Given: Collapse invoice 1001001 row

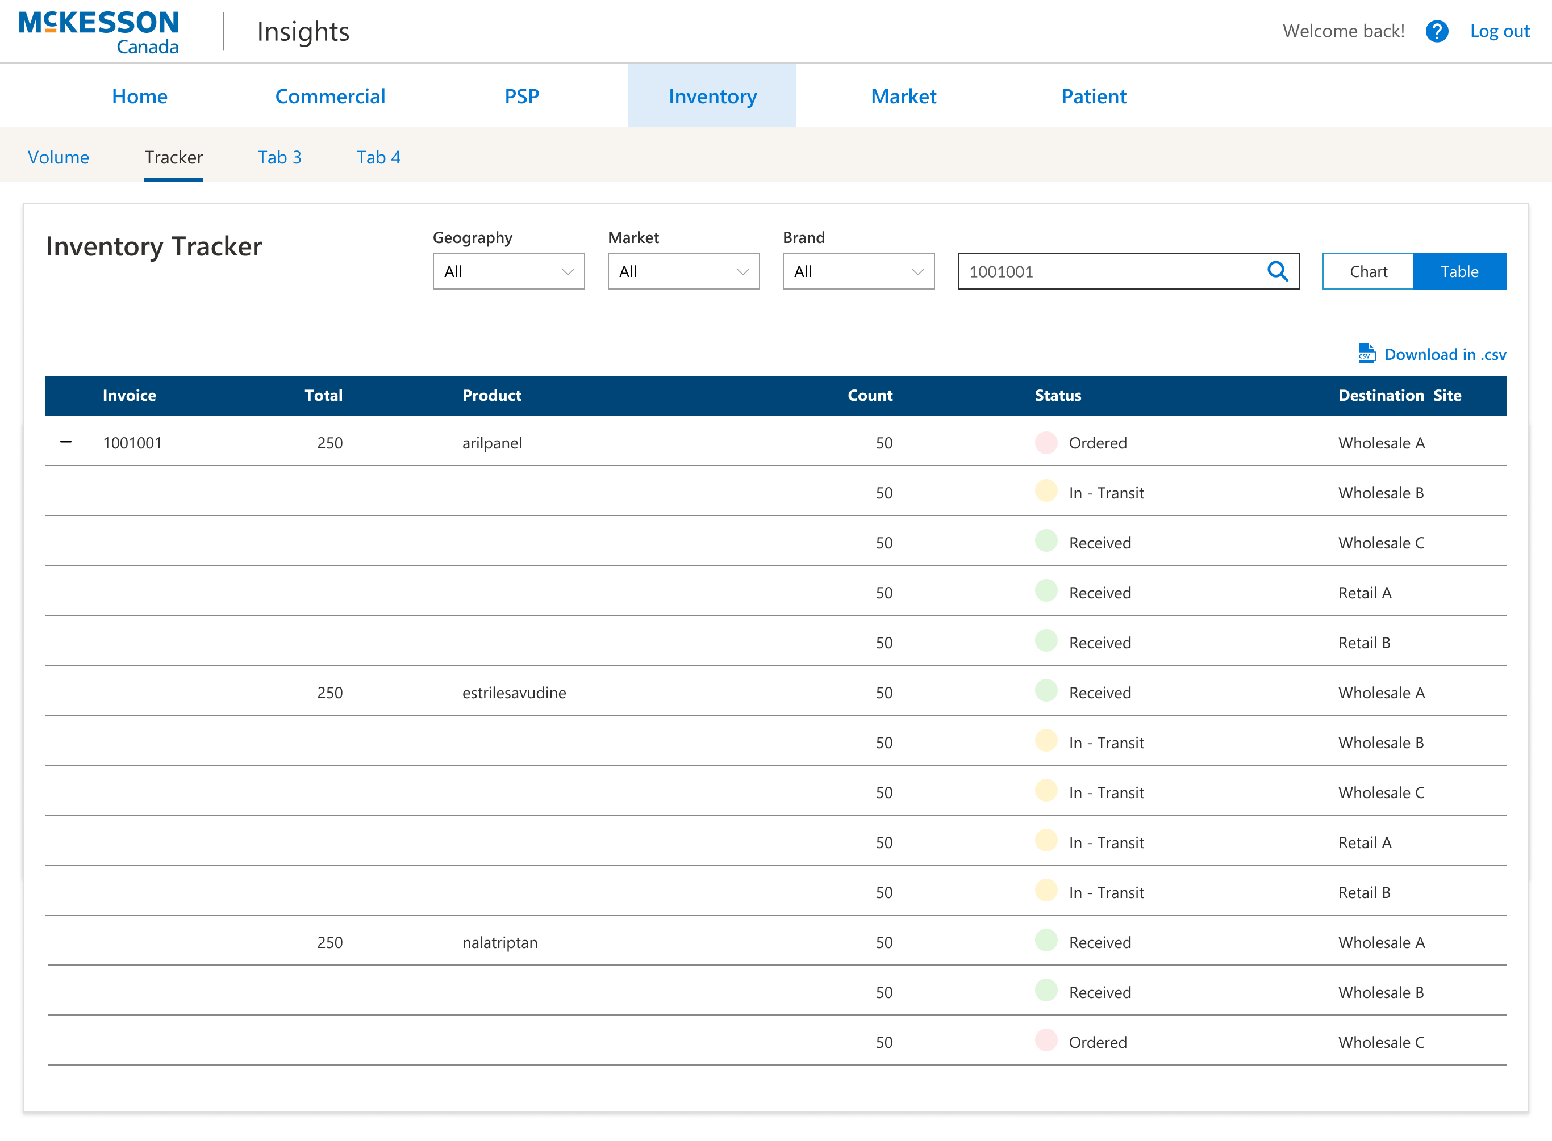Looking at the screenshot, I should pos(66,443).
